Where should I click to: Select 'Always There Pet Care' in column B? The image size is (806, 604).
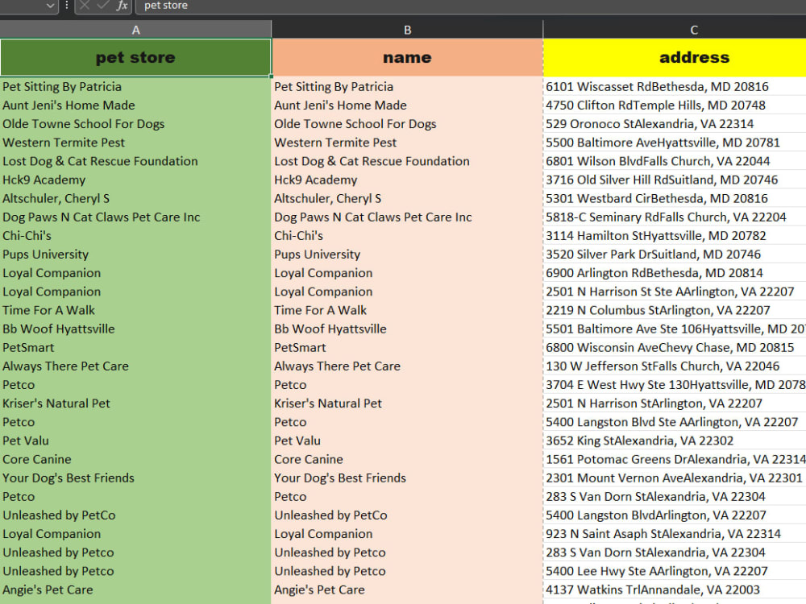pos(337,366)
